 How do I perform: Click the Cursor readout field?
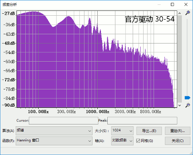point(64,120)
